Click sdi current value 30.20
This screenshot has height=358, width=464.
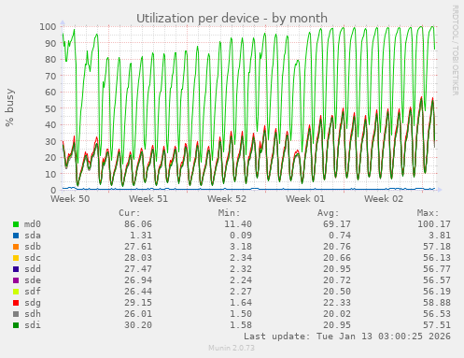point(138,325)
